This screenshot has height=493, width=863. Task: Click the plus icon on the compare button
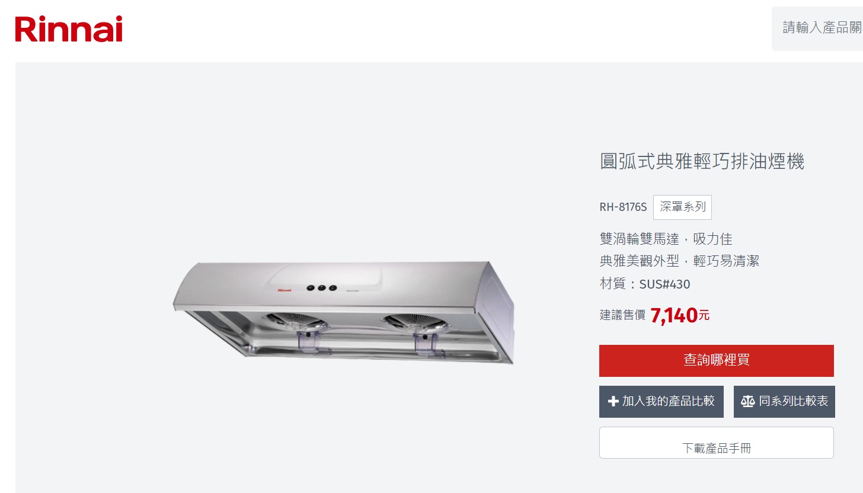click(613, 402)
